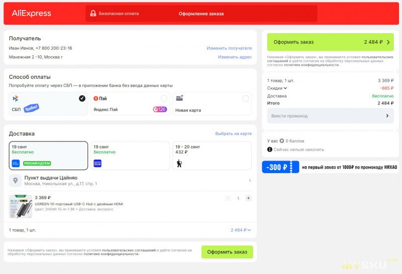The image size is (402, 274).
Task: Click the 'Итого' total row label
Action: pyautogui.click(x=273, y=103)
